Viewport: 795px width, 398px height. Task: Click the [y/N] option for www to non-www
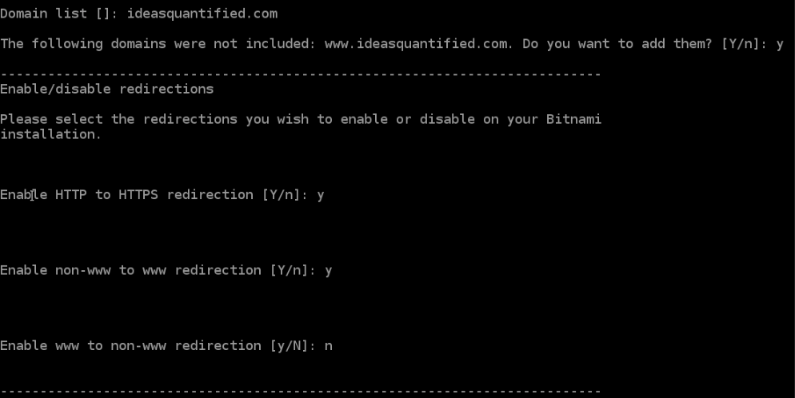pyautogui.click(x=289, y=346)
